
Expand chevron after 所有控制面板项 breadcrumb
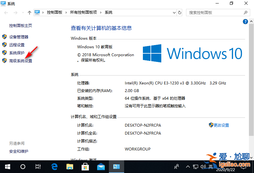101,13
